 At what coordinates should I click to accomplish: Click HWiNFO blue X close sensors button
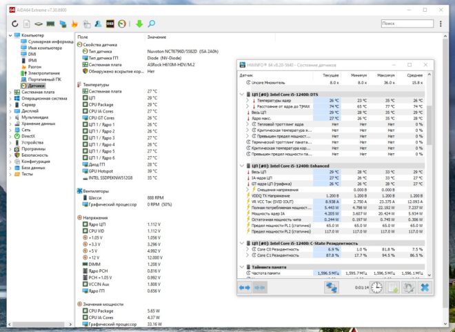[425, 287]
